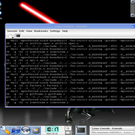This screenshot has height=135, width=135.
Task: Click the 10:17 panel clock
Action: tap(52, 129)
